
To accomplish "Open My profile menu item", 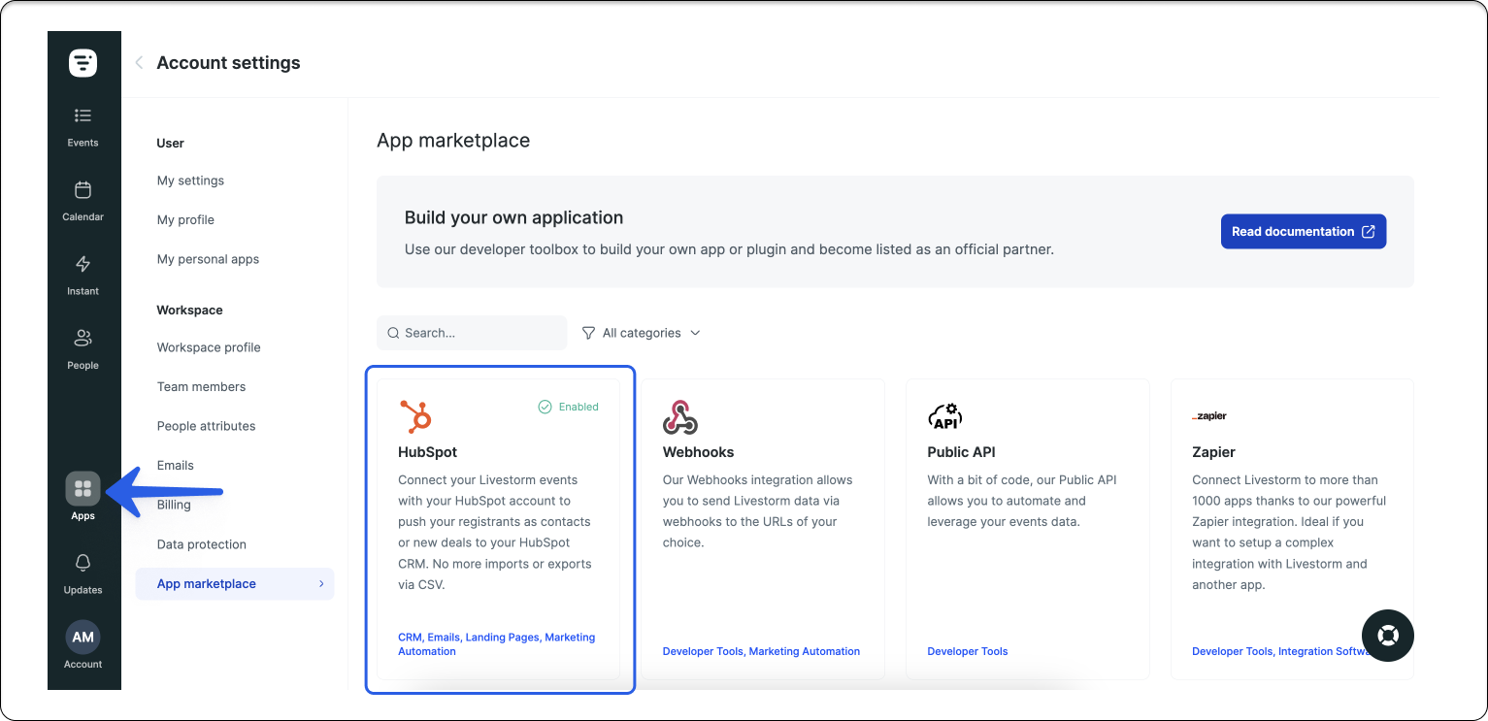I will click(185, 220).
